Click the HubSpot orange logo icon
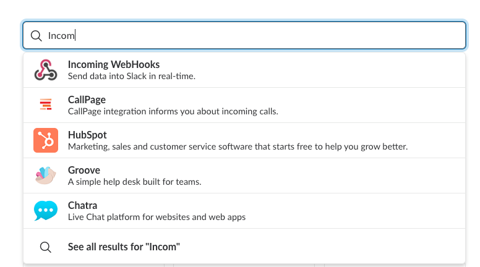Image resolution: width=480 pixels, height=267 pixels. click(46, 140)
